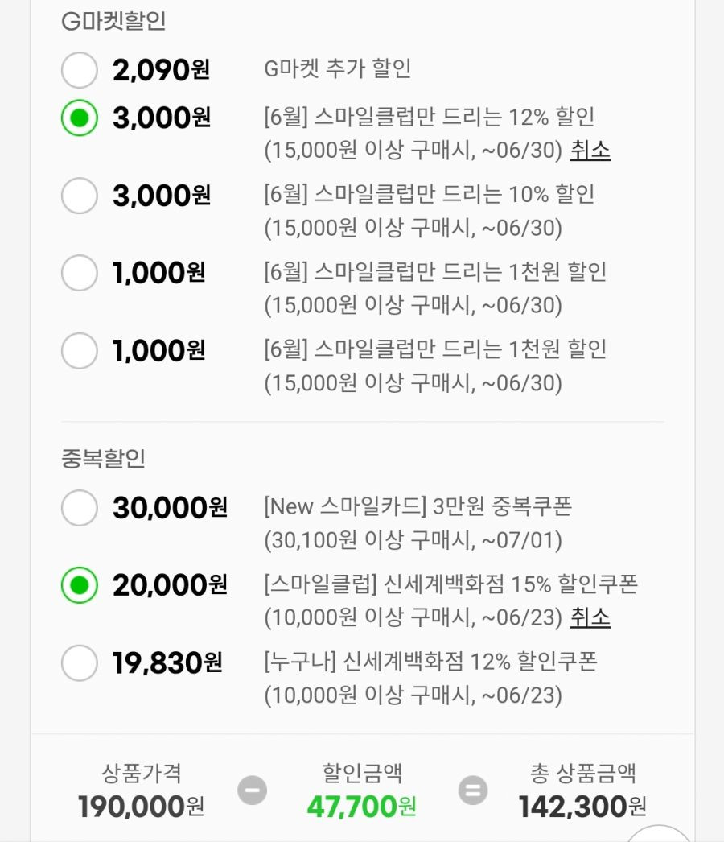Select the 20,000원 신세계백화점 15% radio button

[80, 584]
